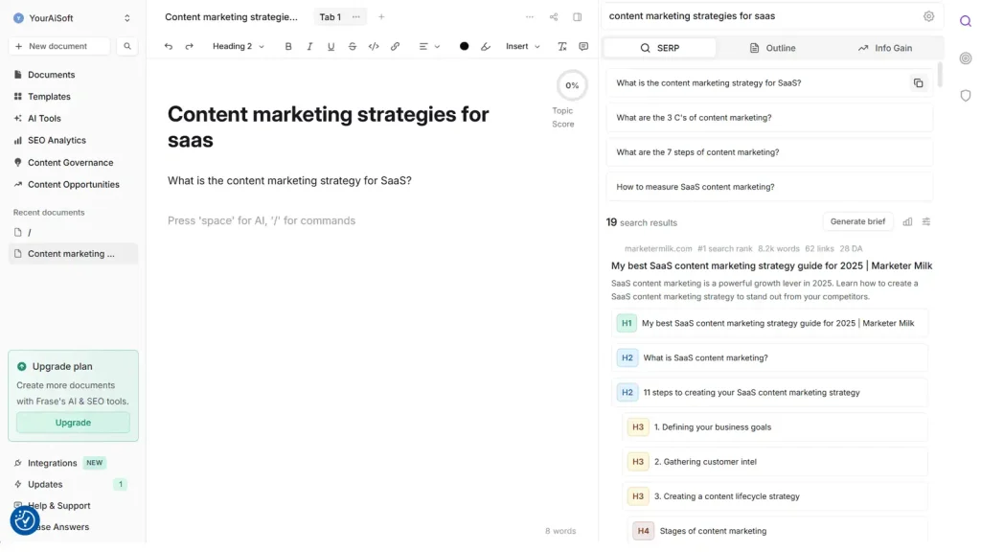Click the green Upgrade button
The image size is (981, 552).
73,423
